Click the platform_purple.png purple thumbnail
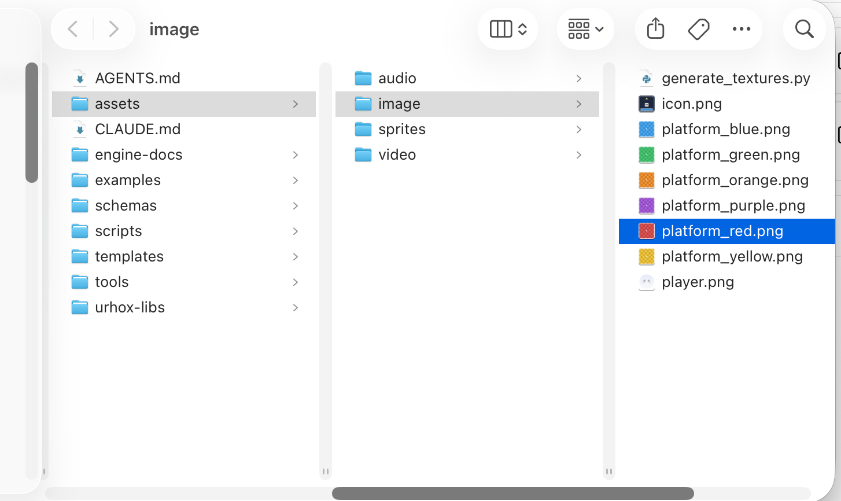841x501 pixels. [647, 205]
